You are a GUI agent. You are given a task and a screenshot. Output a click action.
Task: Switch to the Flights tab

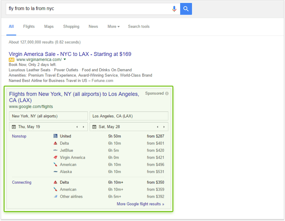point(29,27)
